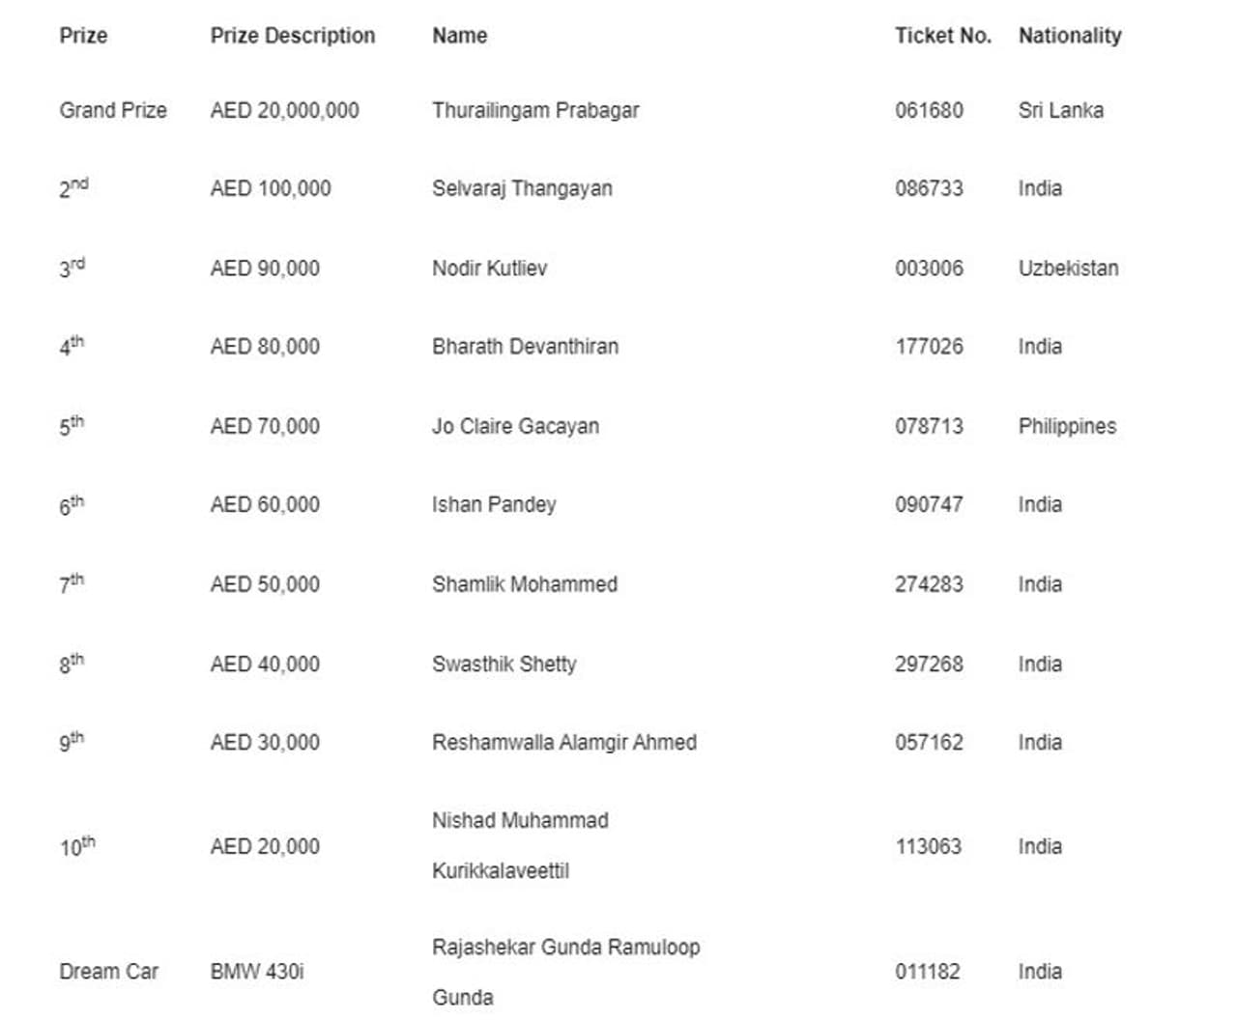Select Reshamwalla Alamgir Ahmed's name
The image size is (1237, 1020).
[x=563, y=743]
